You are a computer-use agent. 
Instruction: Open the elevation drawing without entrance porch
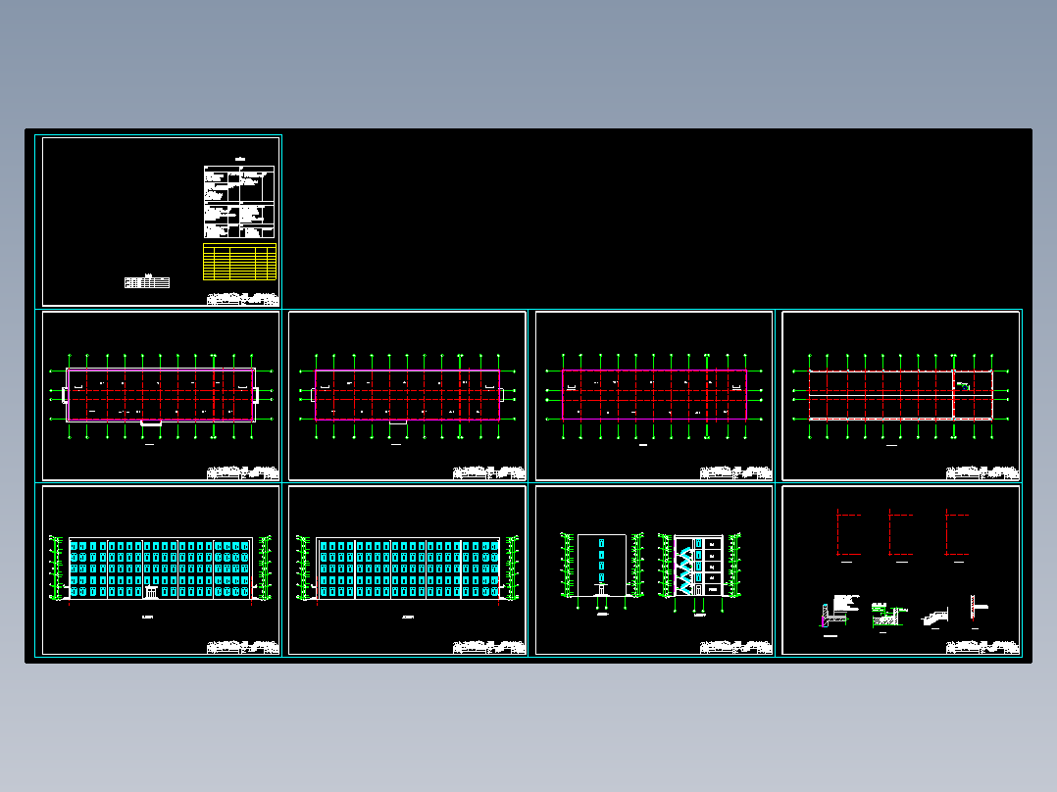click(407, 569)
